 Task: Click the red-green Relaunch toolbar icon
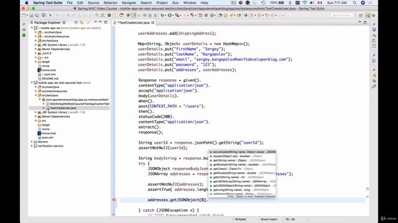tap(122, 15)
